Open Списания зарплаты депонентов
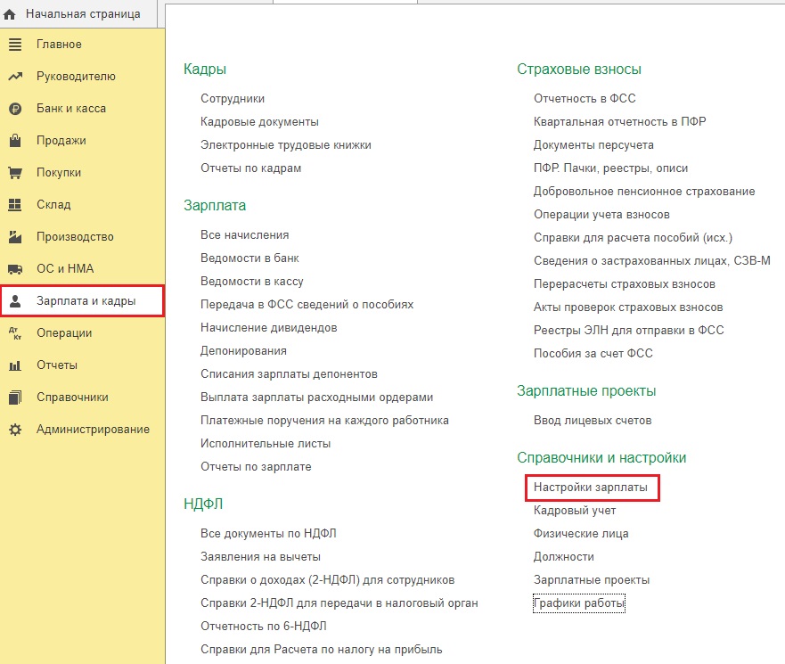 [289, 374]
